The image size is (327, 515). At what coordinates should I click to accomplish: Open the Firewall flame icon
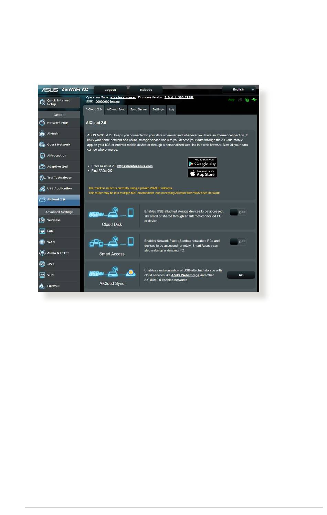42,286
